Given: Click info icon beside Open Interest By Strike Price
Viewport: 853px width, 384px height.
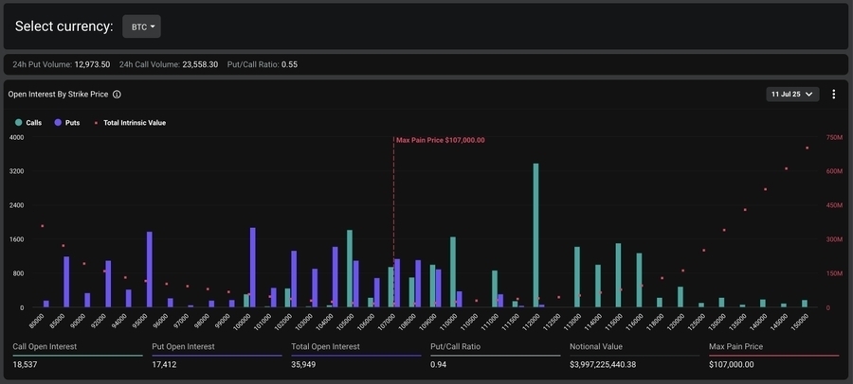Looking at the screenshot, I should (117, 95).
